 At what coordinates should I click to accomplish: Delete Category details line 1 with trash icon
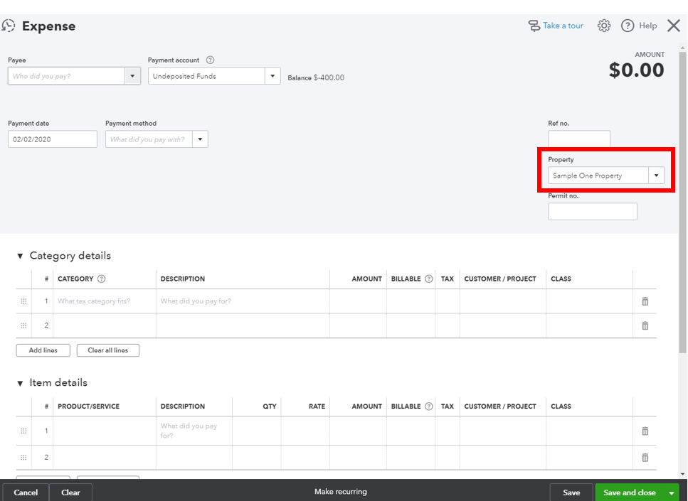[645, 301]
